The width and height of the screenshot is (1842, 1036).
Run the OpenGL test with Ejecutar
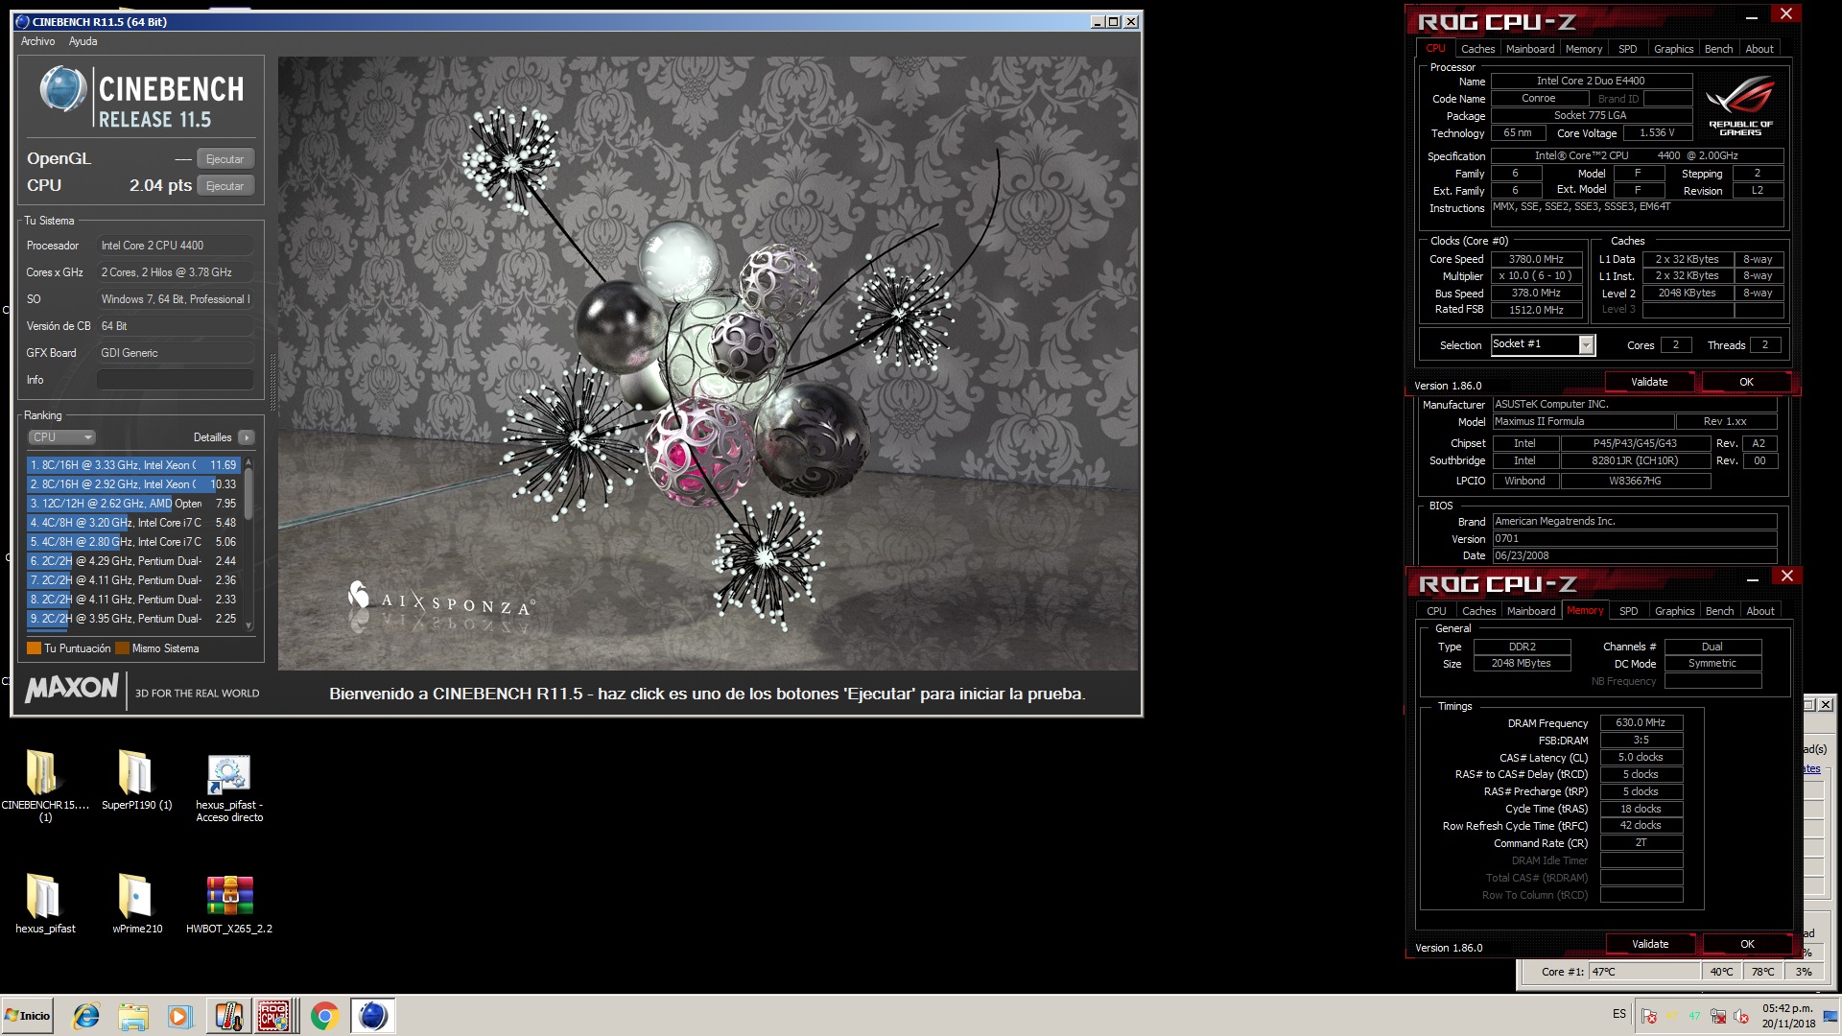tap(225, 159)
